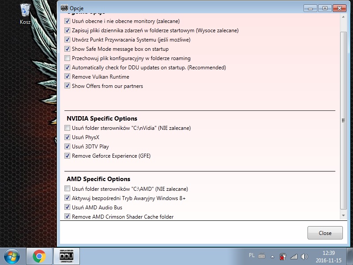Disable 'Show Offers from our partners'
This screenshot has height=265, width=353.
coord(68,86)
